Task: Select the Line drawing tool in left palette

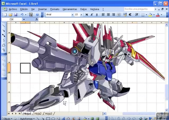Action: [x=4, y=26]
